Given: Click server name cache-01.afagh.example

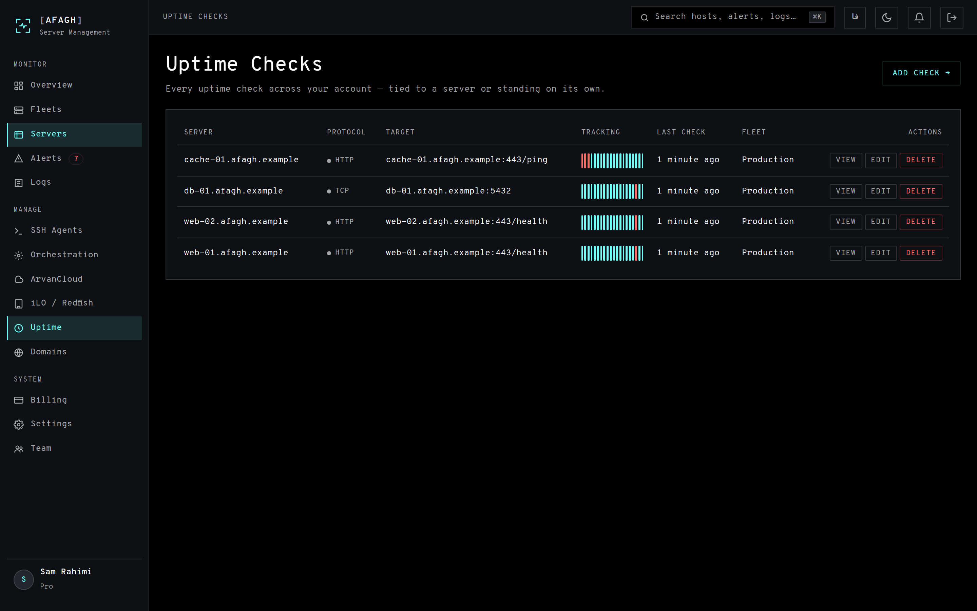Looking at the screenshot, I should [241, 160].
